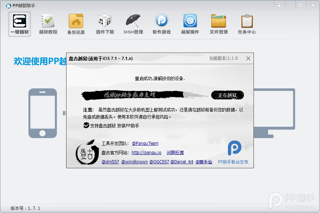Image resolution: width=320 pixels, height=213 pixels.
Task: Open the 文件管理 file manager icon
Action: [218, 23]
